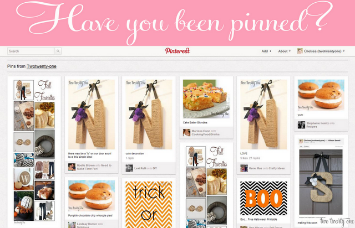Click Marissa Coon's avatar thumbnail
355x228 pixels.
[x=186, y=132]
